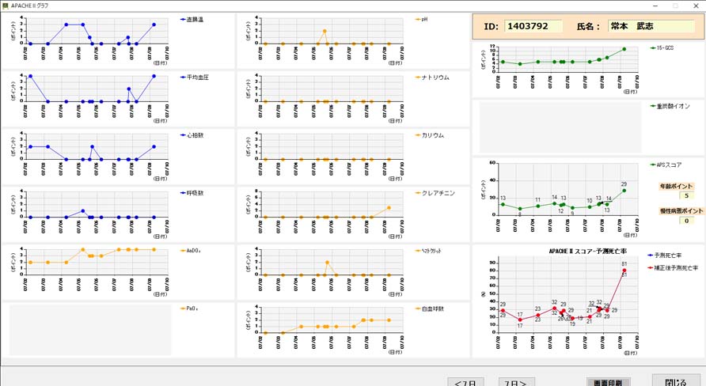
Task: Click the 心拍数 legend label
Action: 195,135
